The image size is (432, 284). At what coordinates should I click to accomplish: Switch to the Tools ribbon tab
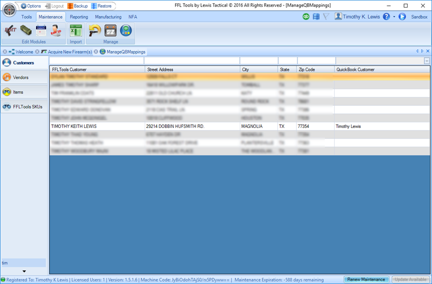click(x=26, y=17)
